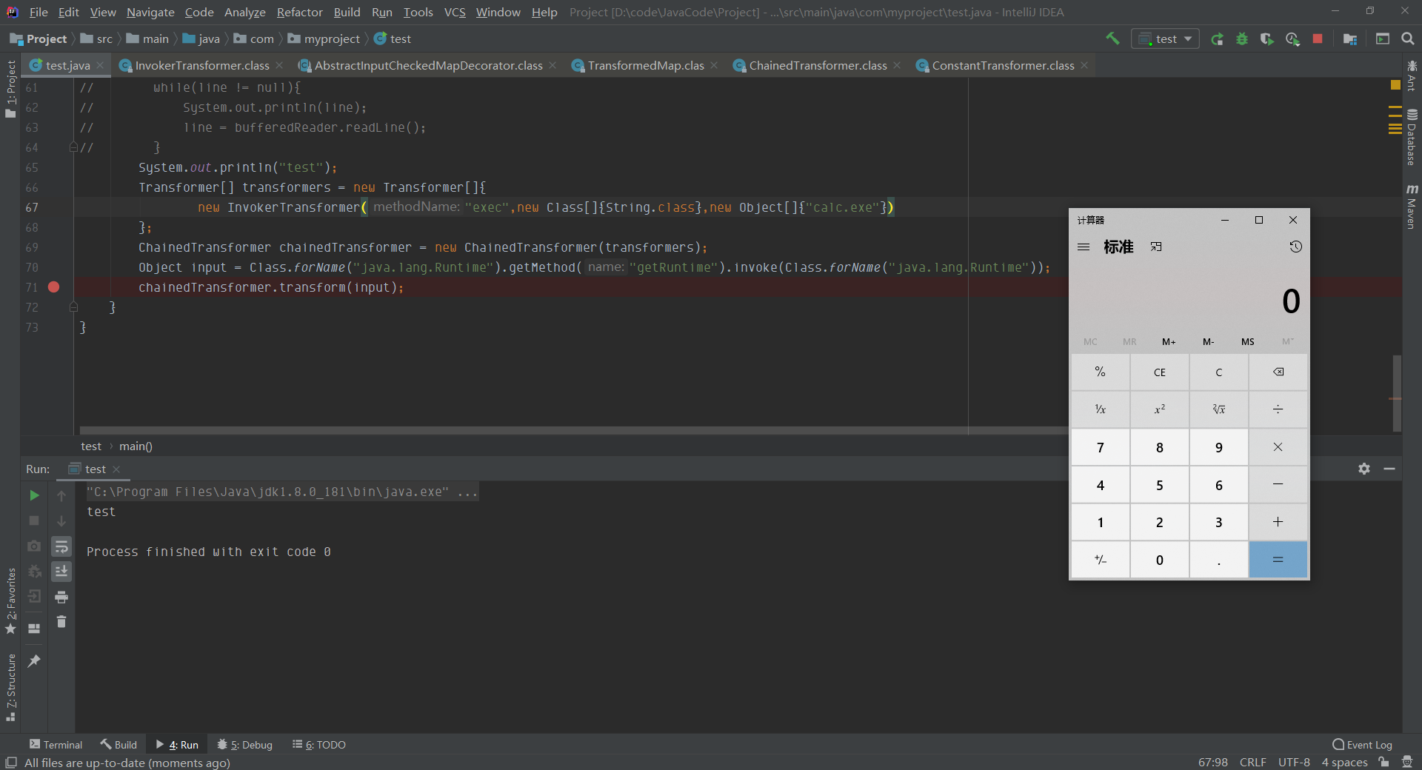The image size is (1422, 770).
Task: Click the print icon in Run panel
Action: pyautogui.click(x=61, y=597)
